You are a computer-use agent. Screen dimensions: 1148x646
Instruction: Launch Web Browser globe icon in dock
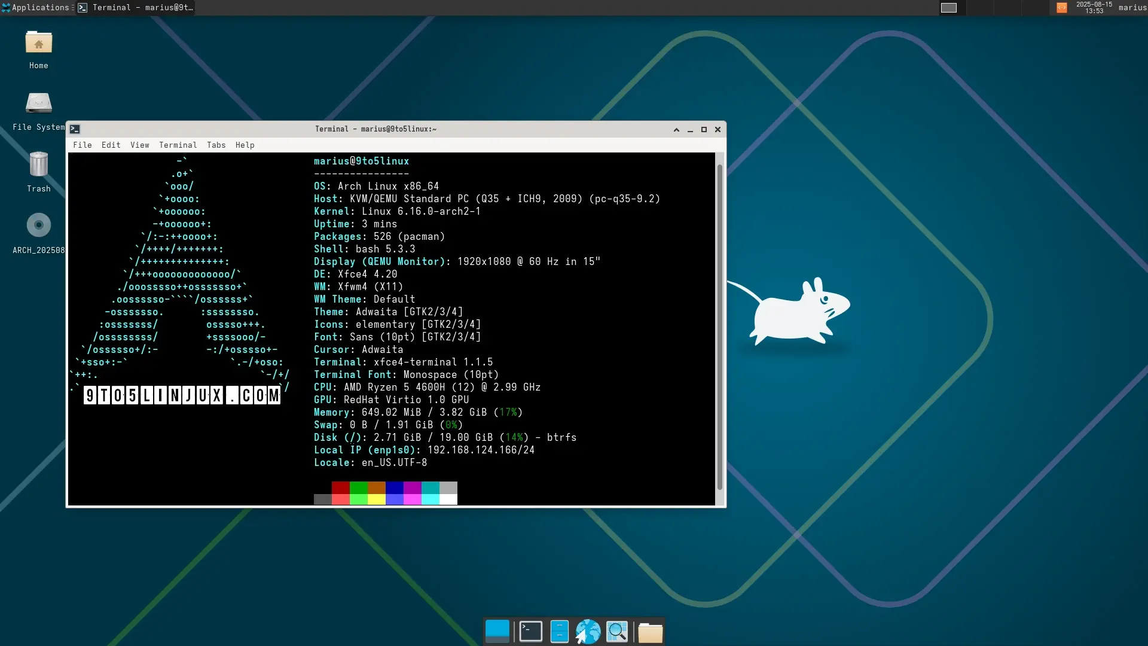[588, 632]
